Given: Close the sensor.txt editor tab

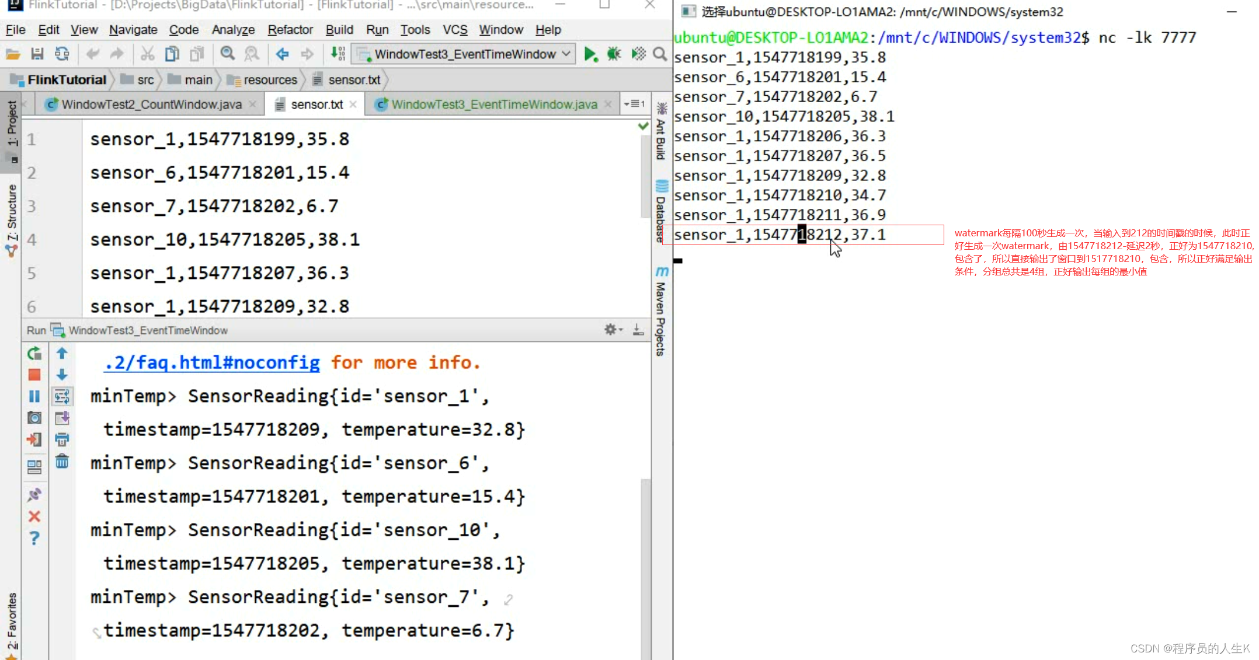Looking at the screenshot, I should [x=353, y=104].
